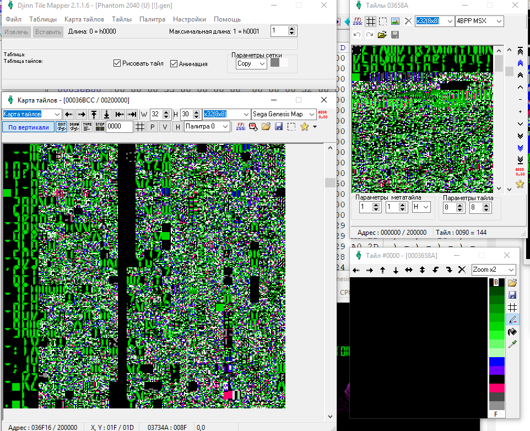Click the 'Вставить' button

tap(48, 32)
